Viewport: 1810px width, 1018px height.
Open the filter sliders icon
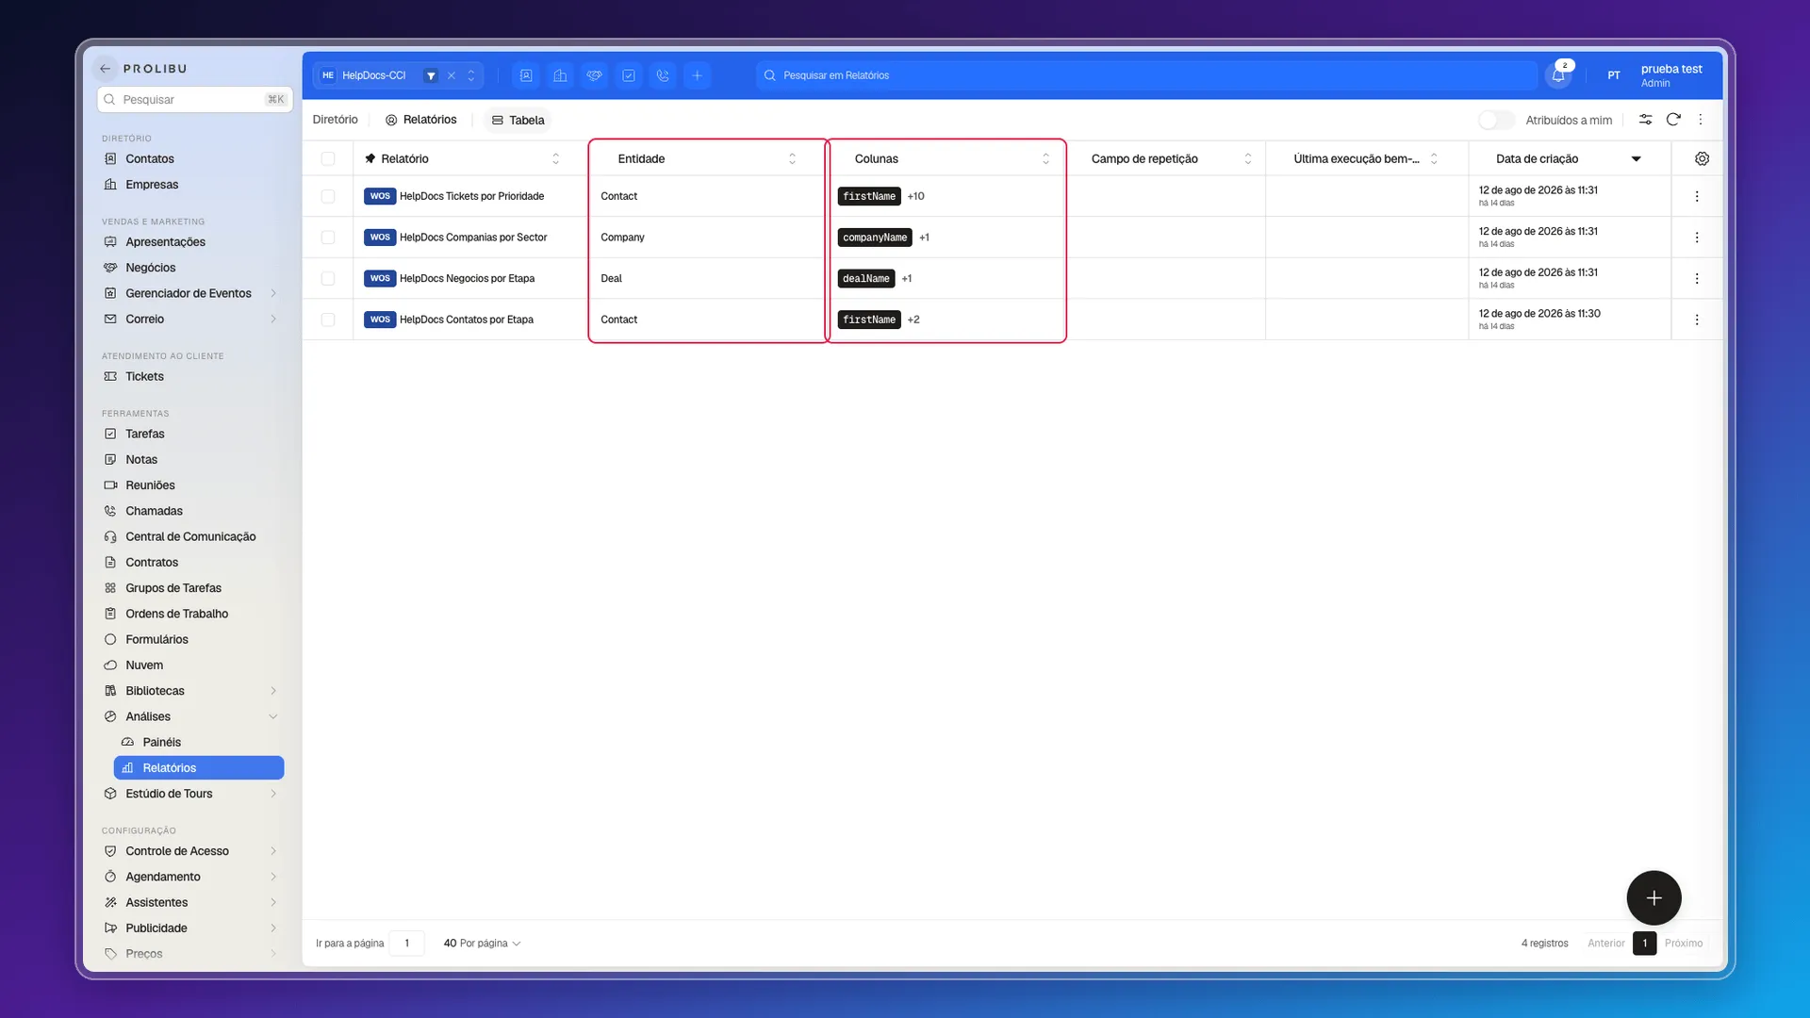coord(1645,120)
